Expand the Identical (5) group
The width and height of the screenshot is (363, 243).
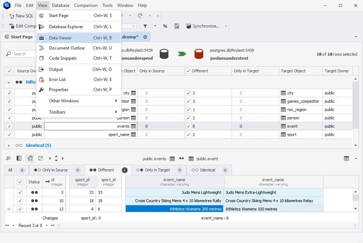(x=9, y=145)
